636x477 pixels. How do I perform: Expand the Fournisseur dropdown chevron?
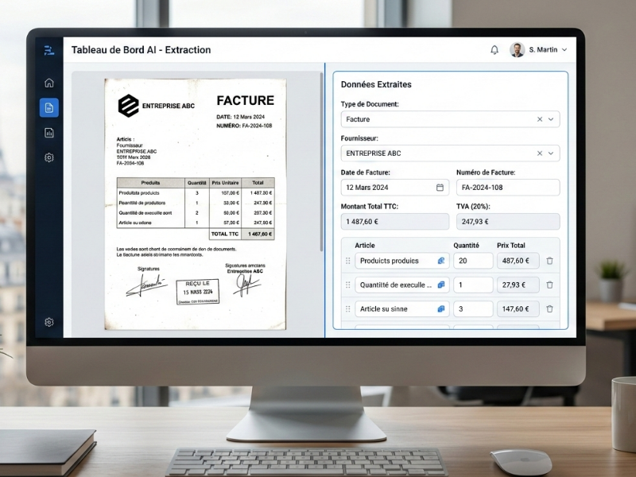(552, 153)
